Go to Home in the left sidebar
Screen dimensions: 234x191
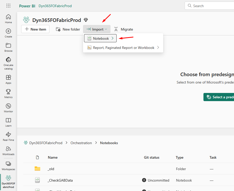(x=8, y=19)
